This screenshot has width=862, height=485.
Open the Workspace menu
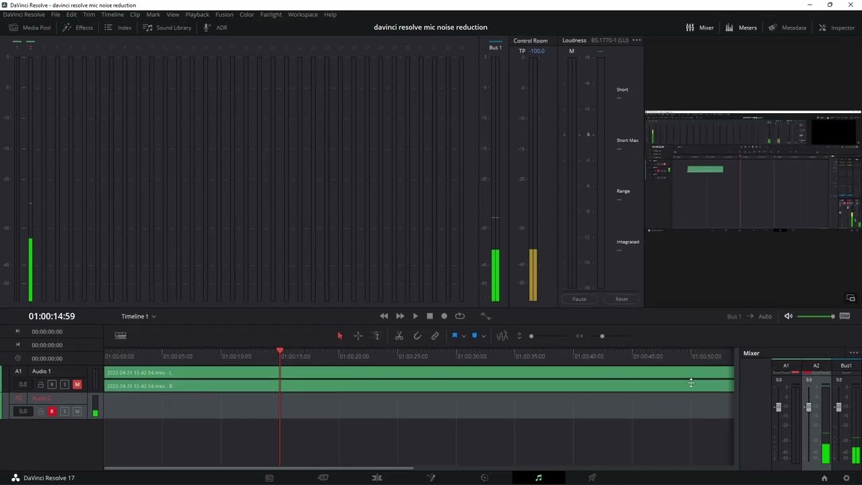303,14
